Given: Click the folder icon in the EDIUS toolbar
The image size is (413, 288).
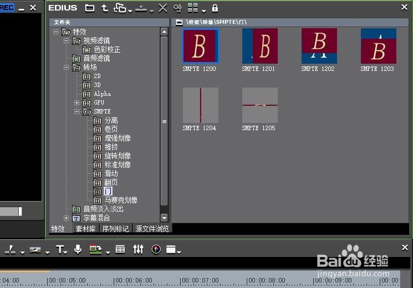Looking at the screenshot, I should (90, 8).
